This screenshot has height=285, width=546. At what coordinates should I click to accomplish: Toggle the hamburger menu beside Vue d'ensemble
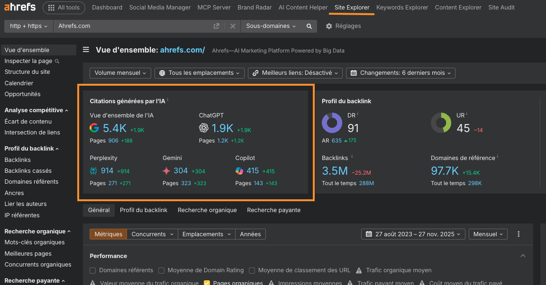point(86,50)
